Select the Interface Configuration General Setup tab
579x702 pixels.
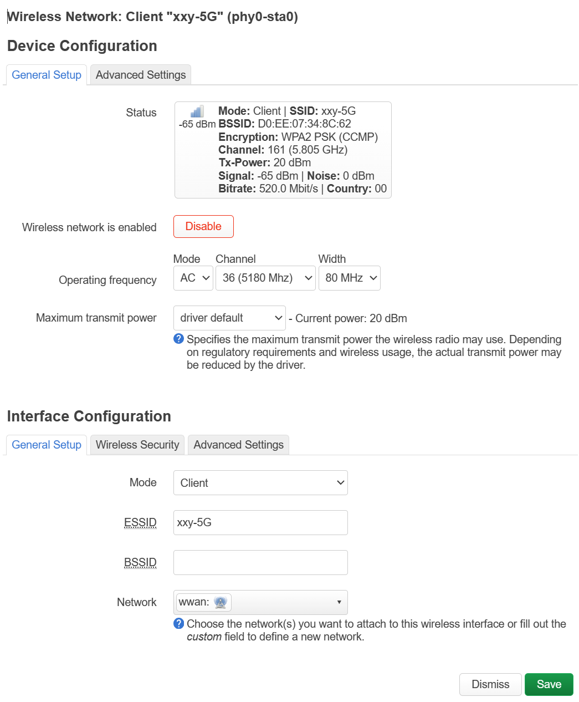(x=47, y=445)
